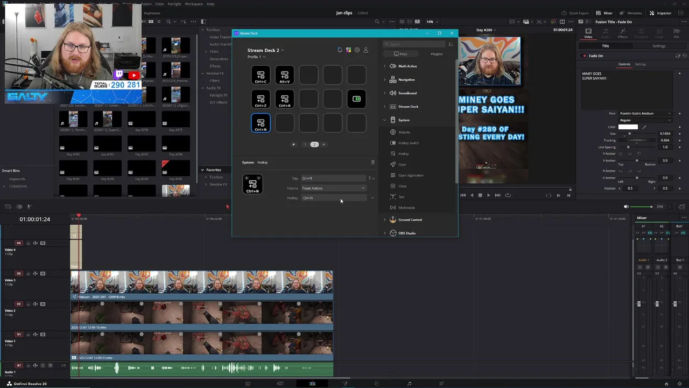This screenshot has width=689, height=388.
Task: Open the Regular font style dropdown
Action: [645, 120]
